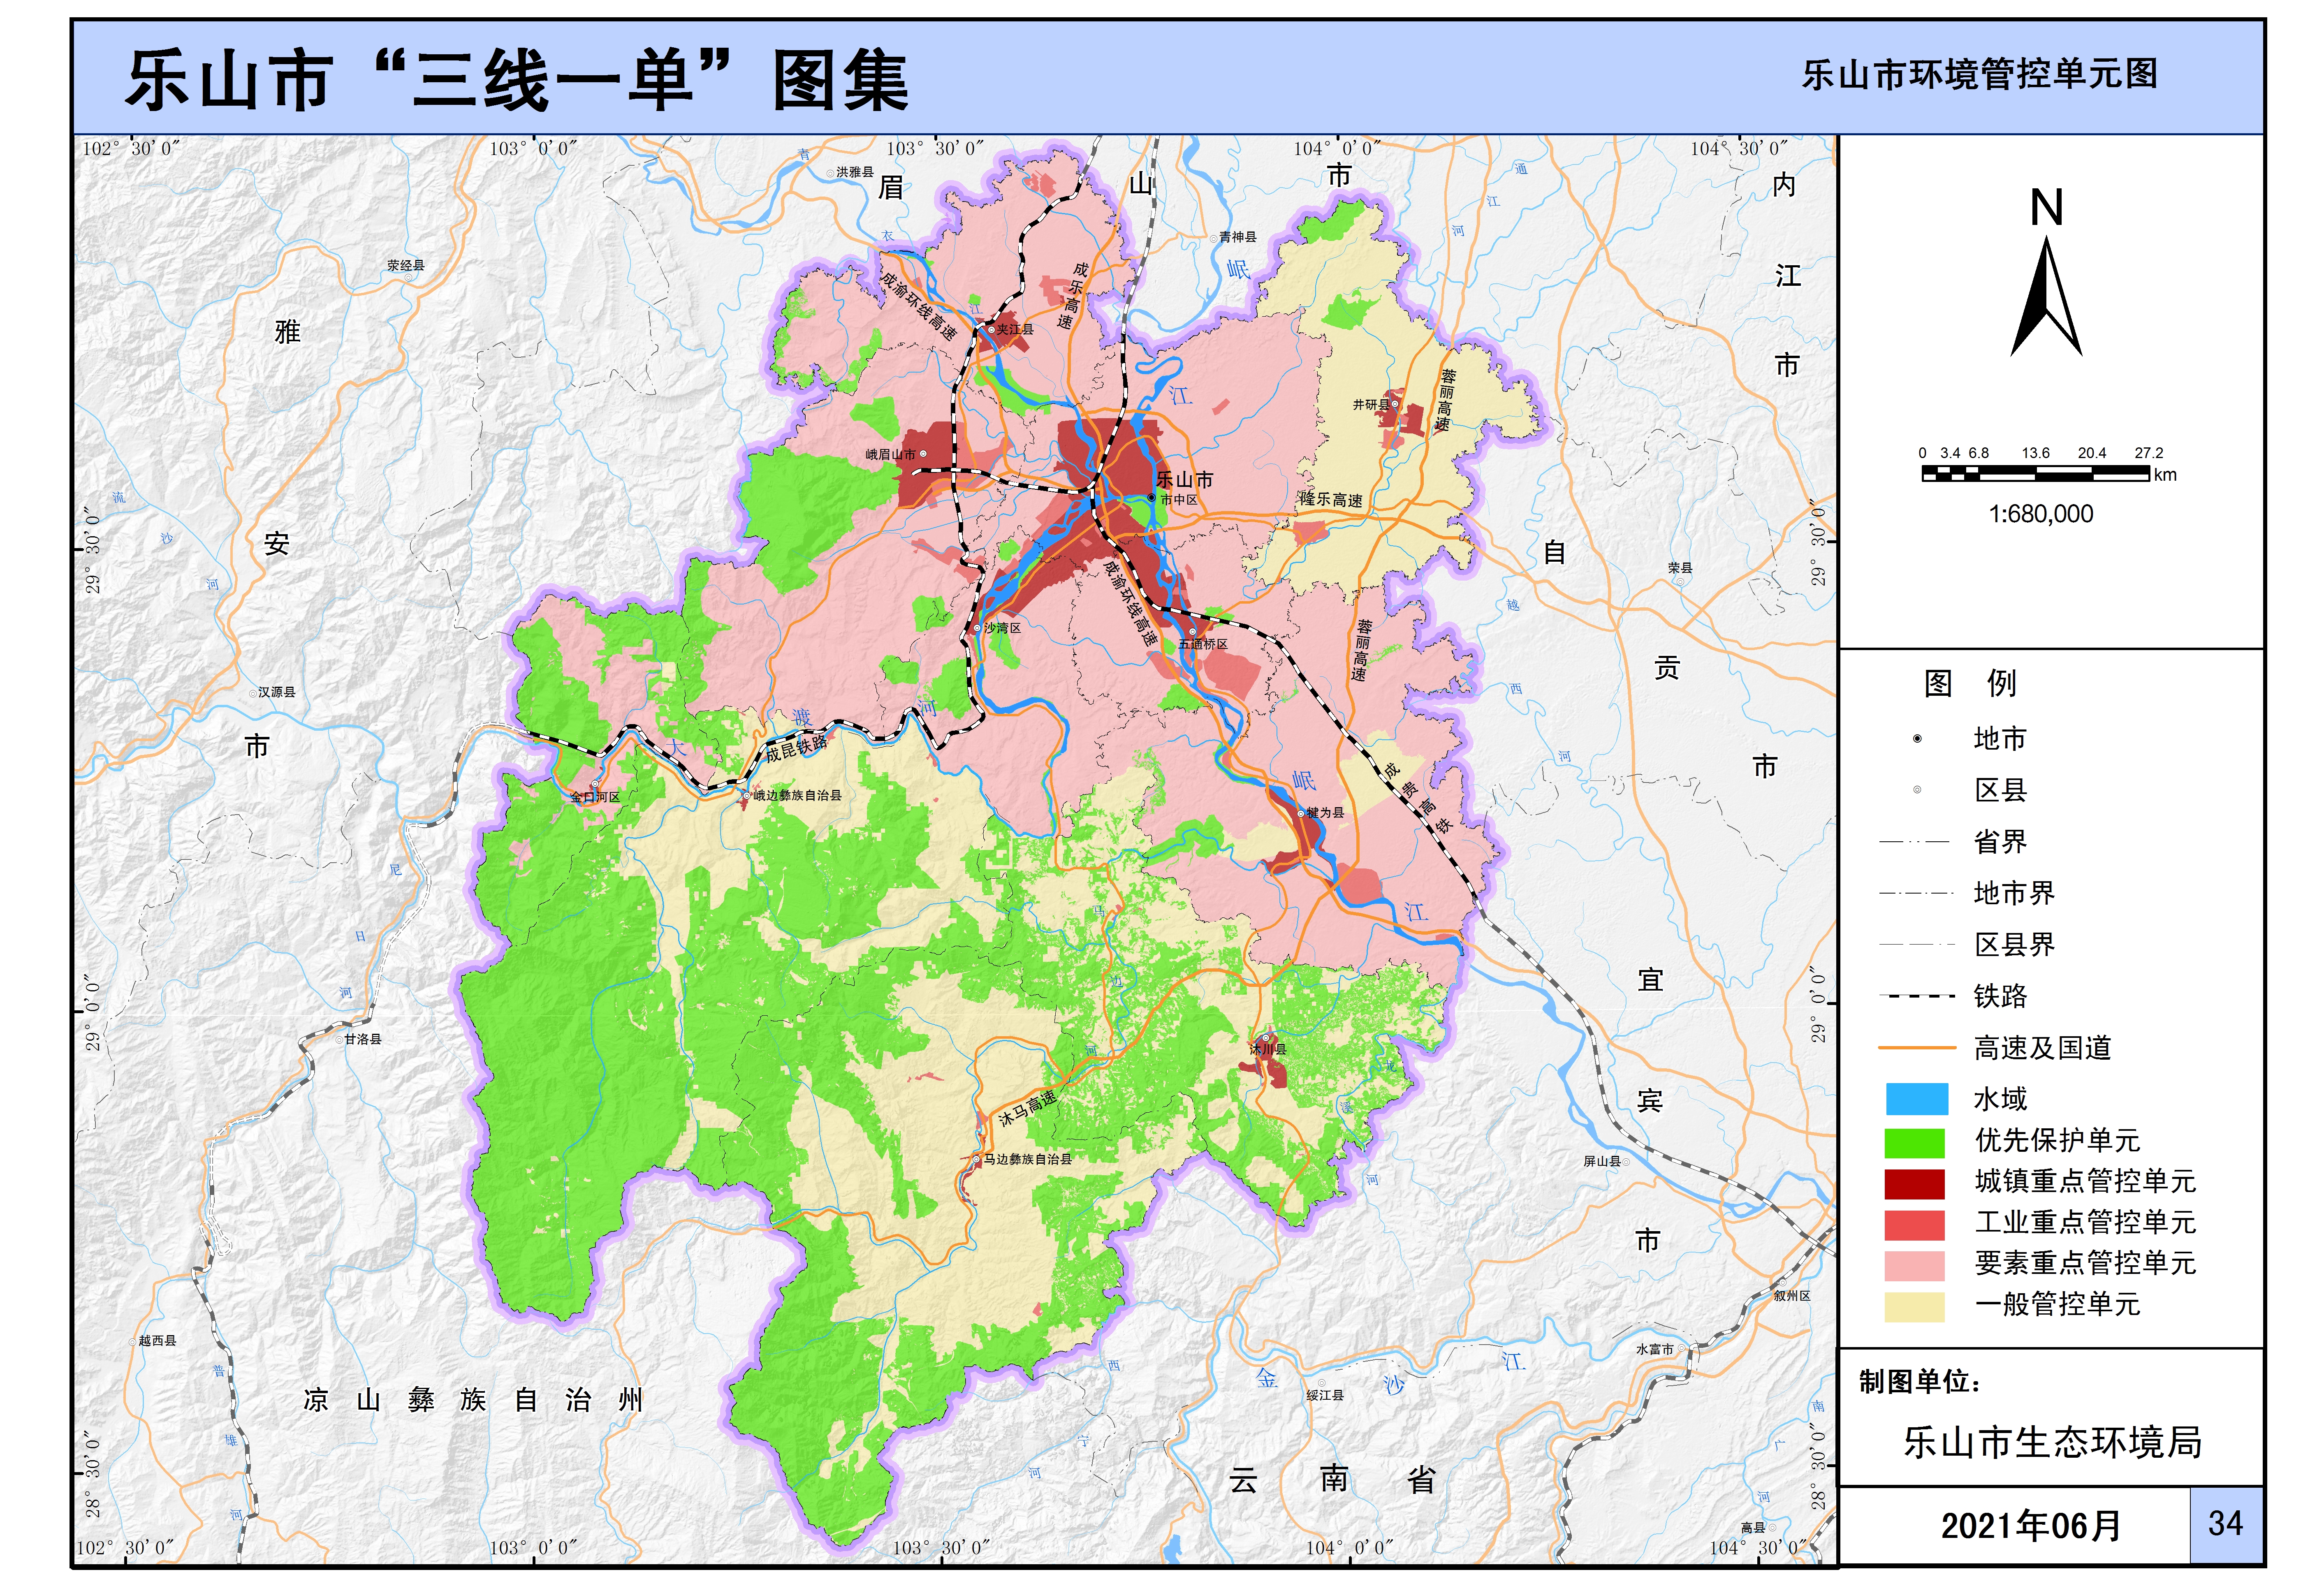
Task: Click the 乐山市 city marker on map
Action: click(1151, 497)
